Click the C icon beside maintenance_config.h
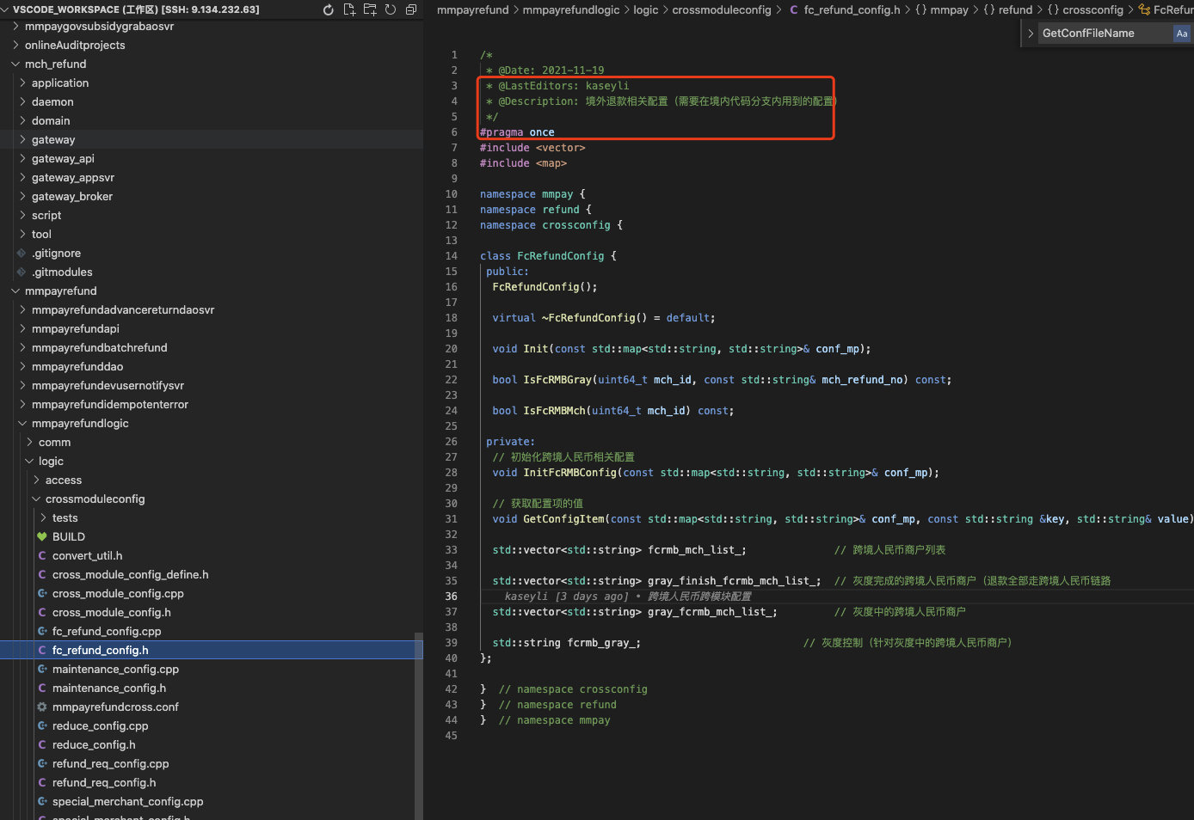Screen dimensions: 1194x820 (42, 688)
